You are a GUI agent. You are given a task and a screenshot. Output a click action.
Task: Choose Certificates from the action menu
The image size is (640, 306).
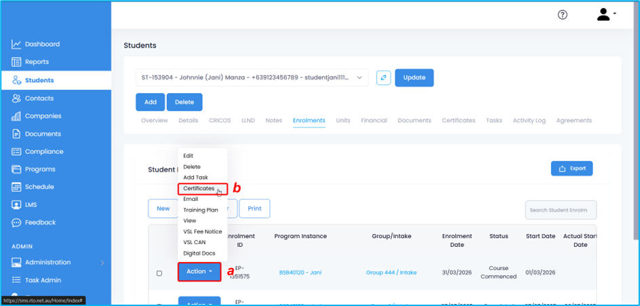pyautogui.click(x=199, y=188)
